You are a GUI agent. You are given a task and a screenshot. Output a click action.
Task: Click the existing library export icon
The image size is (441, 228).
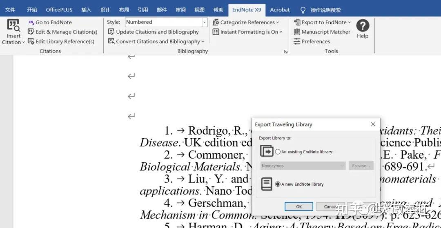(267, 151)
